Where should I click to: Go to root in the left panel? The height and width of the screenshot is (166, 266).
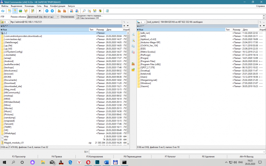124,22
